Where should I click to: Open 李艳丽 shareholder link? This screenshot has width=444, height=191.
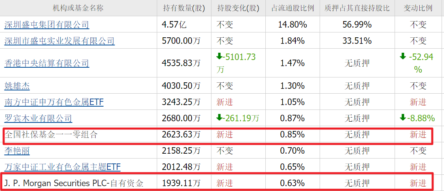coord(17,151)
